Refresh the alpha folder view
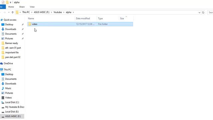 click(x=203, y=12)
